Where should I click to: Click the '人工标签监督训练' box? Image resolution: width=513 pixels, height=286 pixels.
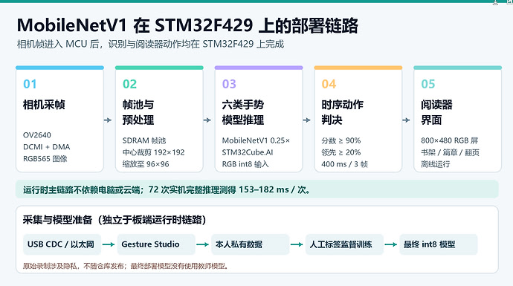(344, 244)
